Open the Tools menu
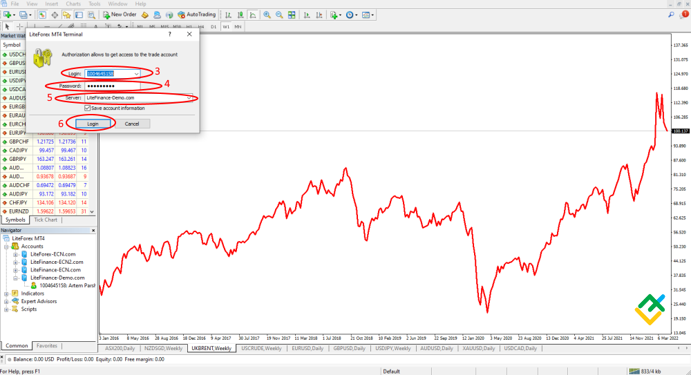This screenshot has height=375, width=691. pyautogui.click(x=94, y=3)
